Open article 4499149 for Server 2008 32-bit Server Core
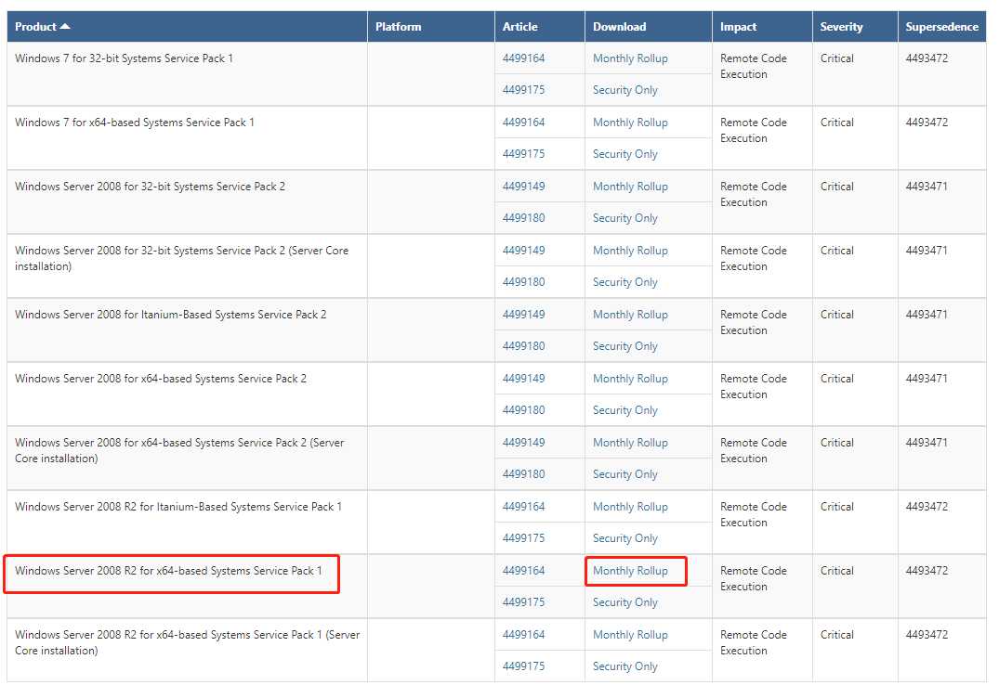The width and height of the screenshot is (999, 685). pos(524,251)
